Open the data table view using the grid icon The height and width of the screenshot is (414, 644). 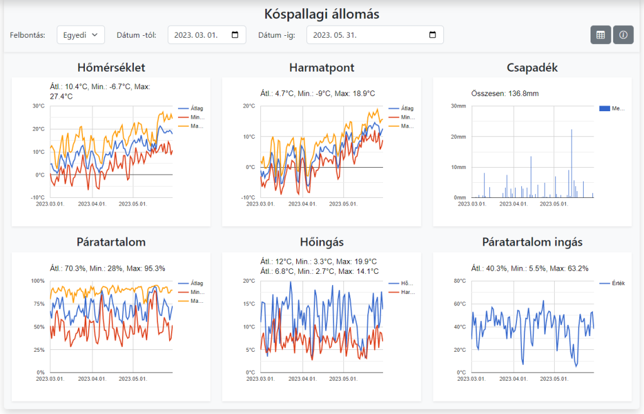[x=600, y=35]
